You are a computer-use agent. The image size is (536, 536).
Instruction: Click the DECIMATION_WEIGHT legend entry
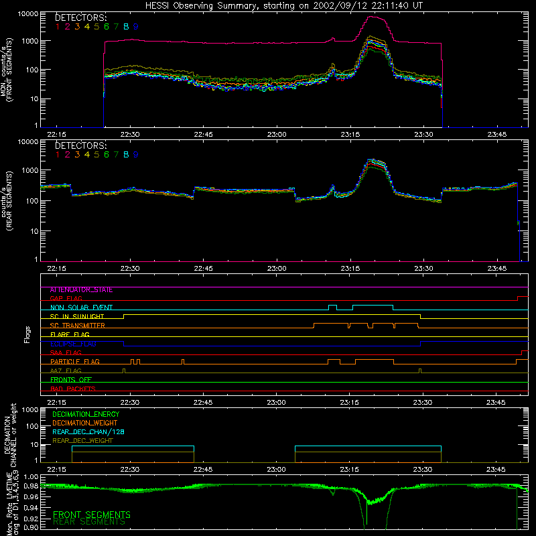coord(85,423)
